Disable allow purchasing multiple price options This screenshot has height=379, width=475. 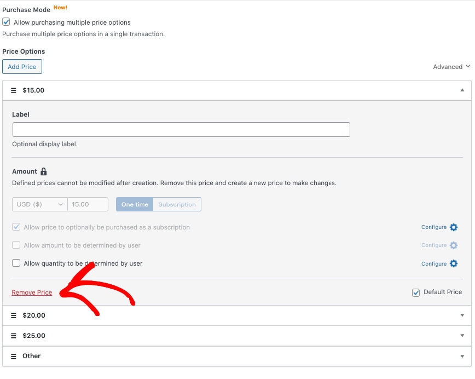tap(6, 22)
